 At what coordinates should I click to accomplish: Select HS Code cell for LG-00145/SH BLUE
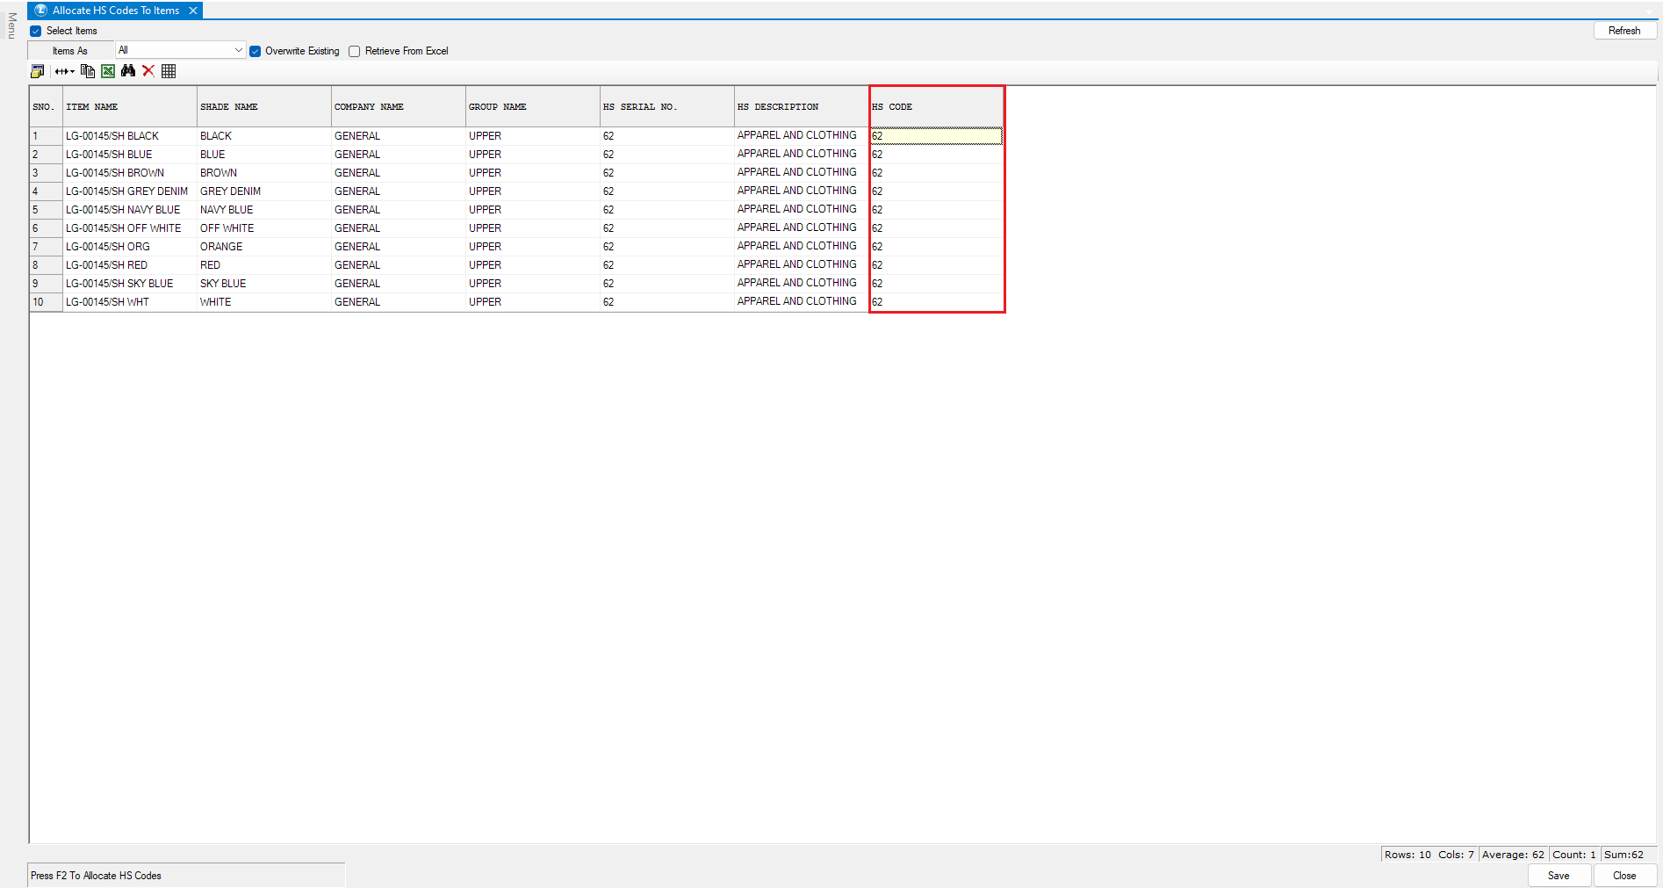tap(936, 155)
